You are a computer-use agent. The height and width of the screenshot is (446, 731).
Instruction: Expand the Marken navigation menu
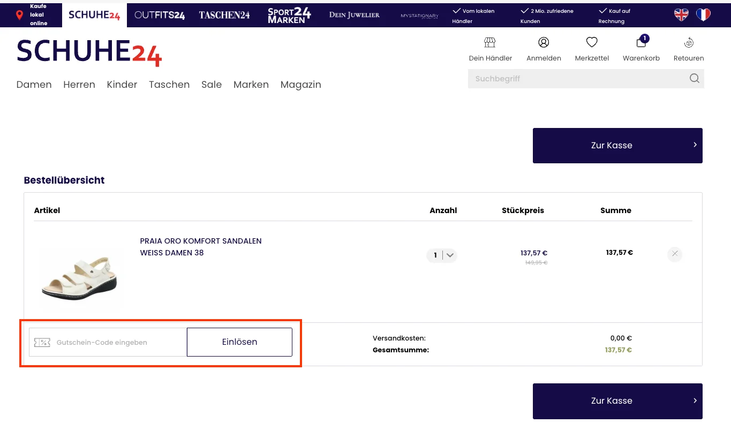pyautogui.click(x=251, y=85)
